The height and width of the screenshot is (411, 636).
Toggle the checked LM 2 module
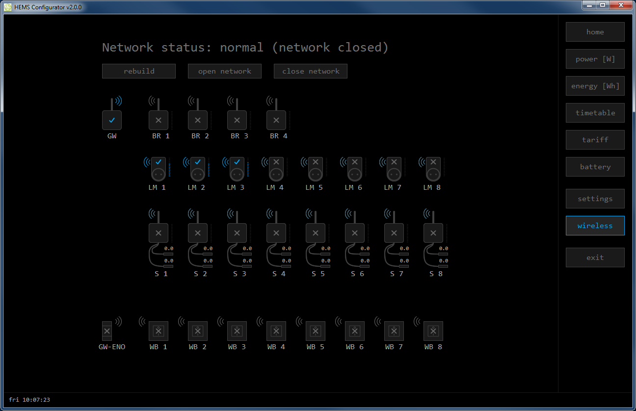tap(198, 162)
